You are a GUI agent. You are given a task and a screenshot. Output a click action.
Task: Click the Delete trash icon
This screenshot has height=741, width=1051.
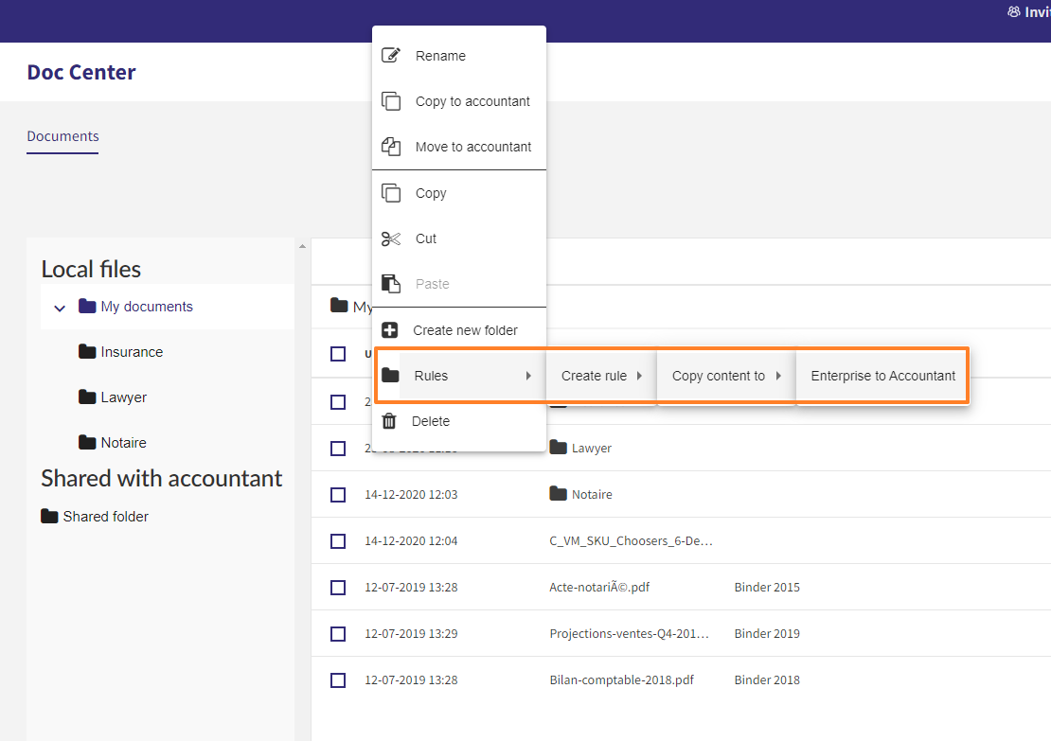(389, 421)
